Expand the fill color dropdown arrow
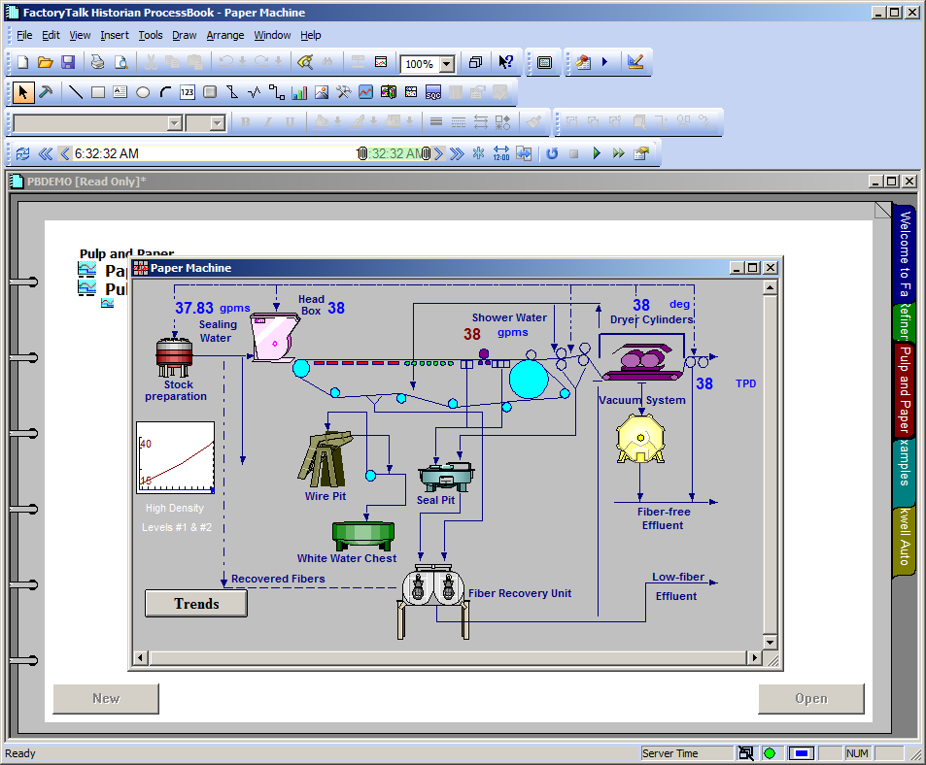The height and width of the screenshot is (765, 926). [x=337, y=122]
